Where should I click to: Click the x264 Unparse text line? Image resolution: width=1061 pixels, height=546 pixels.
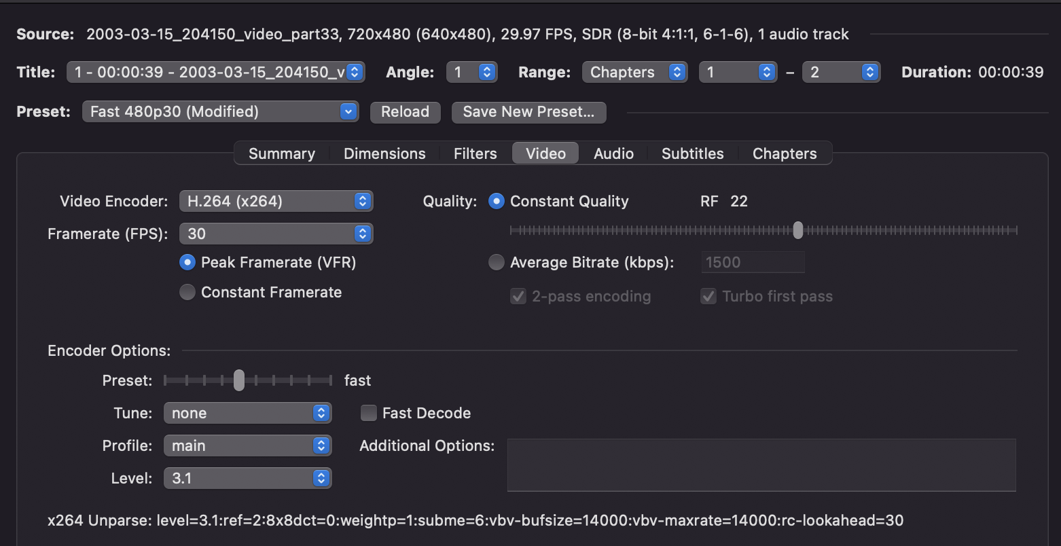pos(475,521)
